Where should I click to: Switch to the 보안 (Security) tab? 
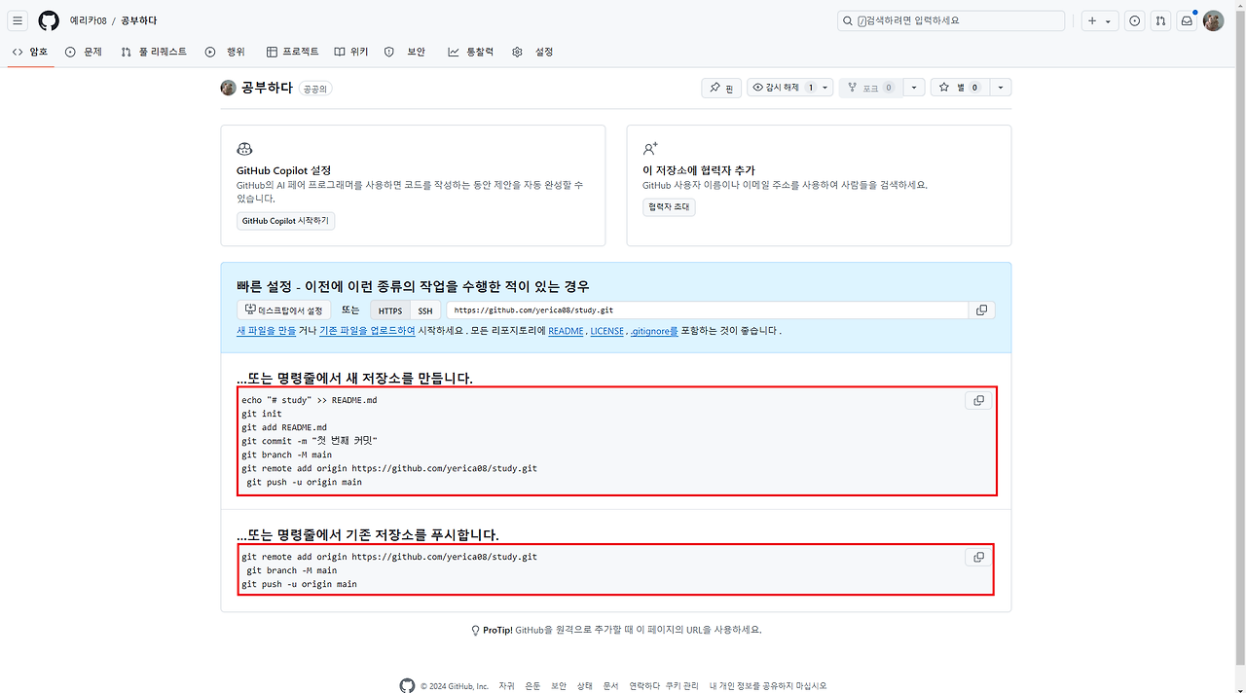405,52
